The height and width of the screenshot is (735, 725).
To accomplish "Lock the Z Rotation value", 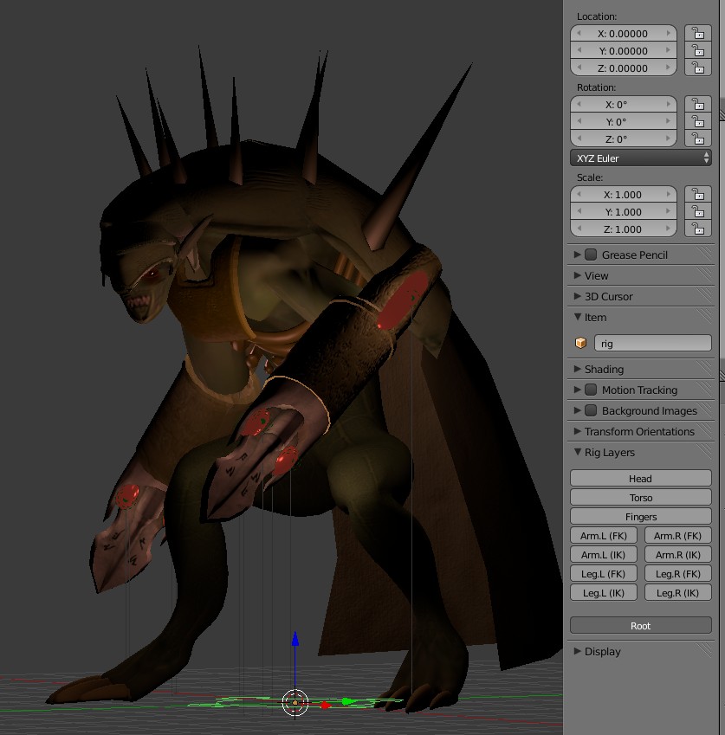I will coord(698,139).
